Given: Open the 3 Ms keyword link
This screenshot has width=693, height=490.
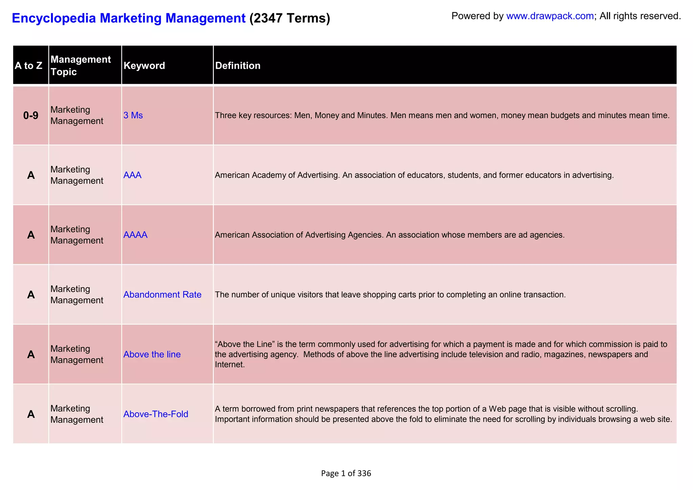Looking at the screenshot, I should [x=133, y=115].
